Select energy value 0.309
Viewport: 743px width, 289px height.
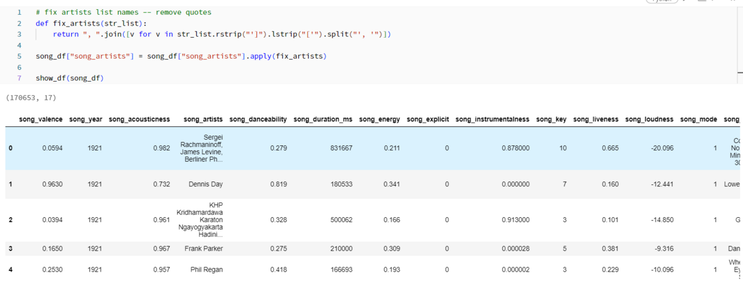click(392, 249)
